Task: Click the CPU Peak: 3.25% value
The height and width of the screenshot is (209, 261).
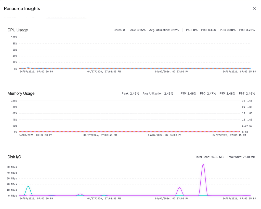Action: point(137,30)
